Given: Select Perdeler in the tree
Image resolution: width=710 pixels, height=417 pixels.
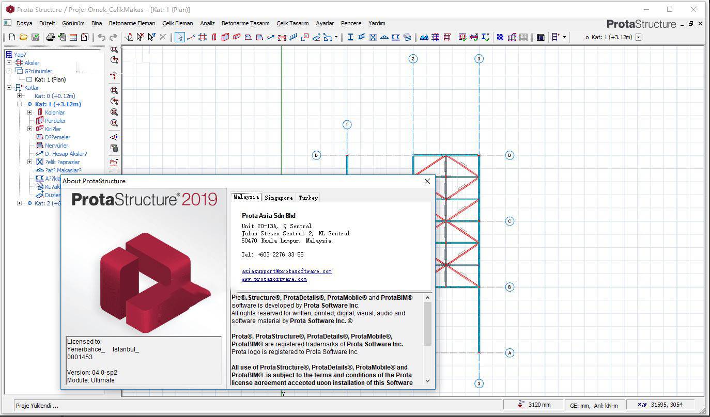Looking at the screenshot, I should coord(55,121).
